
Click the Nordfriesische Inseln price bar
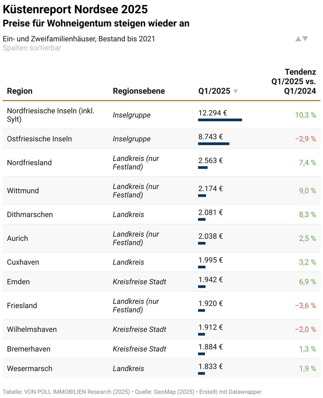(x=220, y=120)
